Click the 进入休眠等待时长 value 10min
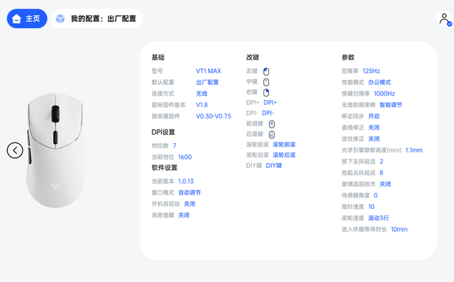Viewport: 454px width, 282px height. [x=399, y=229]
